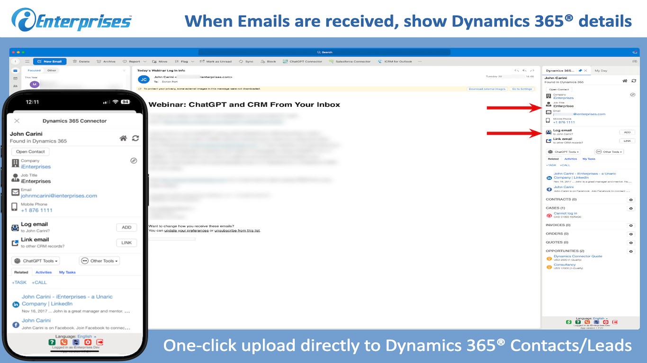Toggle eye icon for CONTRACTS section
The width and height of the screenshot is (647, 363).
coord(631,199)
